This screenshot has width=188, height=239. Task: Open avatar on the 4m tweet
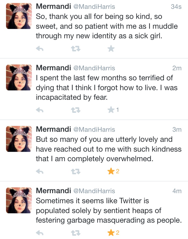point(19,200)
